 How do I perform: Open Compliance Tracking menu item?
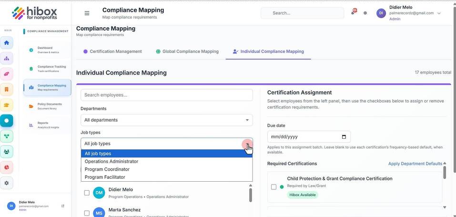point(47,69)
